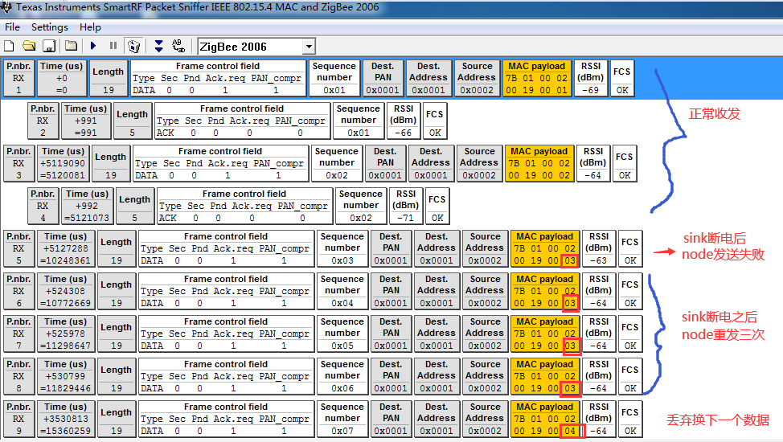This screenshot has width=783, height=442.
Task: Click packet 1 P.nbr. RX cell
Action: (19, 78)
